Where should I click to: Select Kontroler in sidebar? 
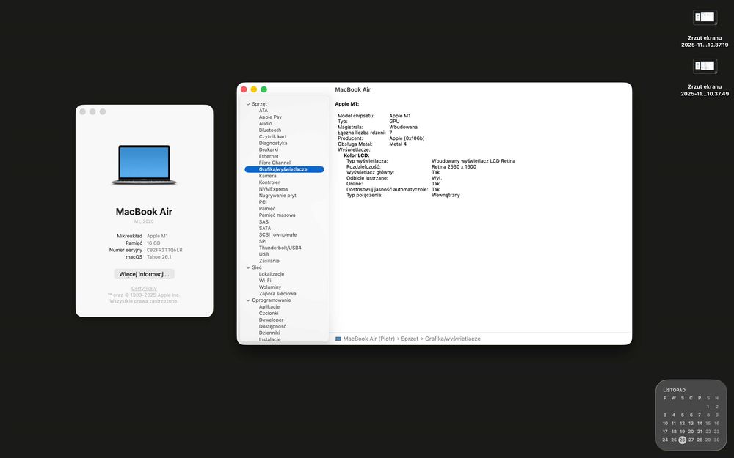(269, 182)
